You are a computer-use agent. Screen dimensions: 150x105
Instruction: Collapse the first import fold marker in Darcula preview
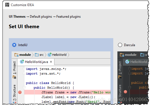[130, 69]
